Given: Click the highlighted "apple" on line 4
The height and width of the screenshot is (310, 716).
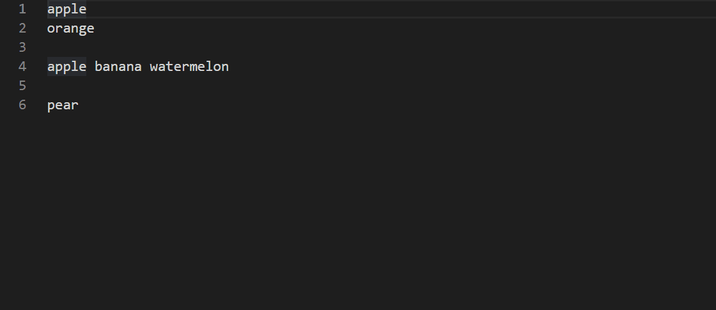Looking at the screenshot, I should (66, 66).
